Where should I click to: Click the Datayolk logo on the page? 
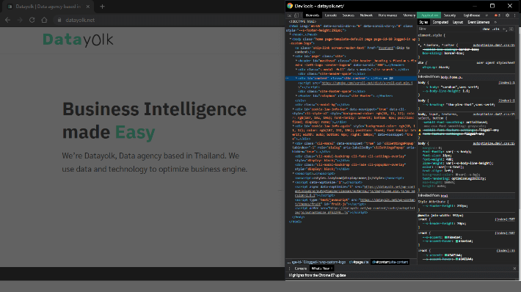[78, 40]
